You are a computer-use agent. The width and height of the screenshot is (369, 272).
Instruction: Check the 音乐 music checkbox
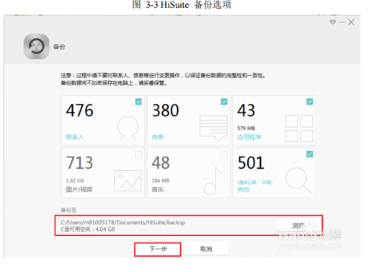224,154
